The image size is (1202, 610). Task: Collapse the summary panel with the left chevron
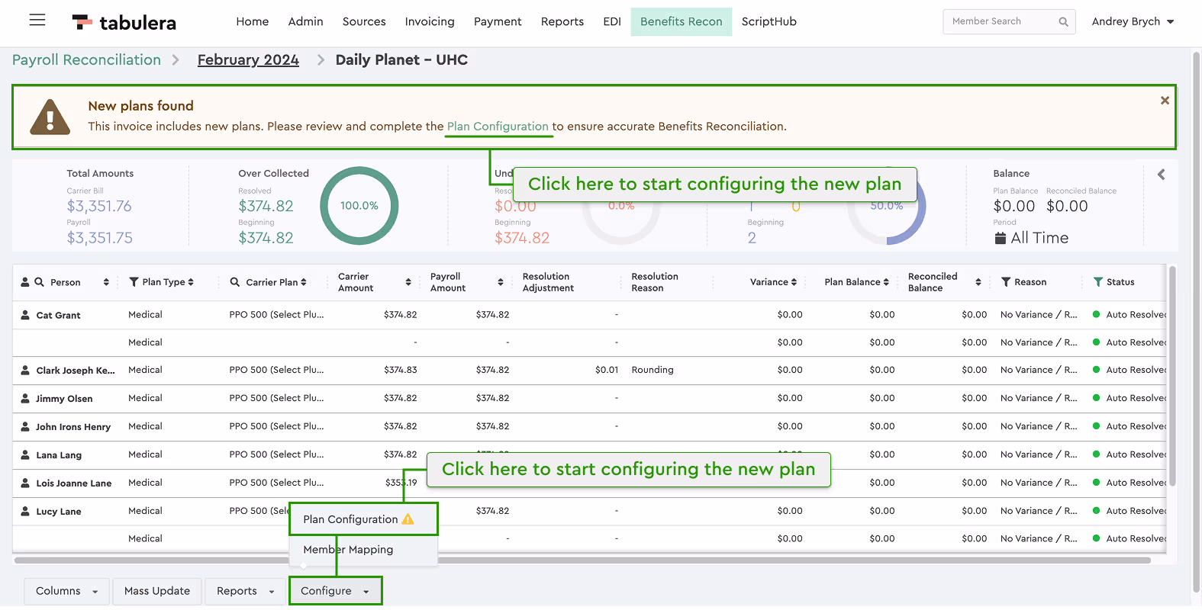[x=1161, y=175]
